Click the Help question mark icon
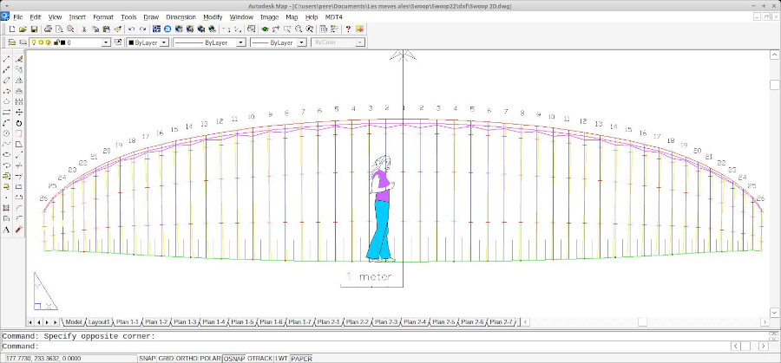This screenshot has height=363, width=781. (348, 29)
